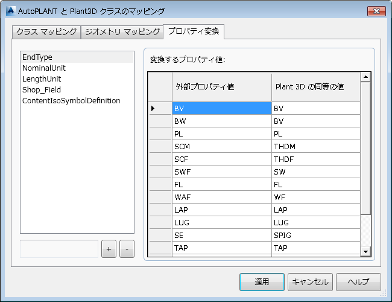Screen dimensions: 392x302
Task: Click the THDF Plant 3D value cell
Action: point(316,159)
